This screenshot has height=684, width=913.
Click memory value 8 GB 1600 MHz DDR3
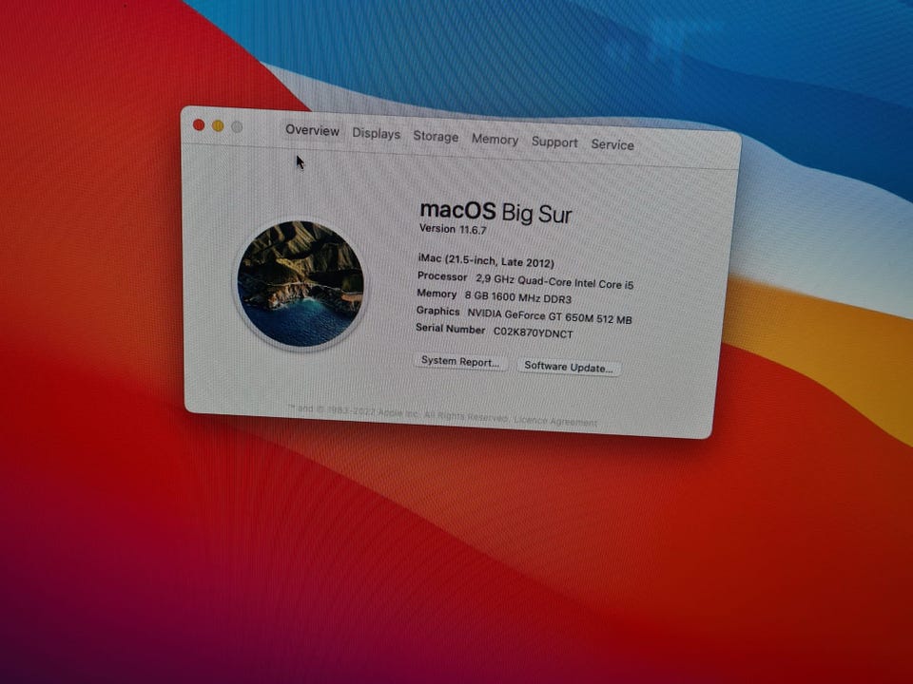(x=518, y=297)
